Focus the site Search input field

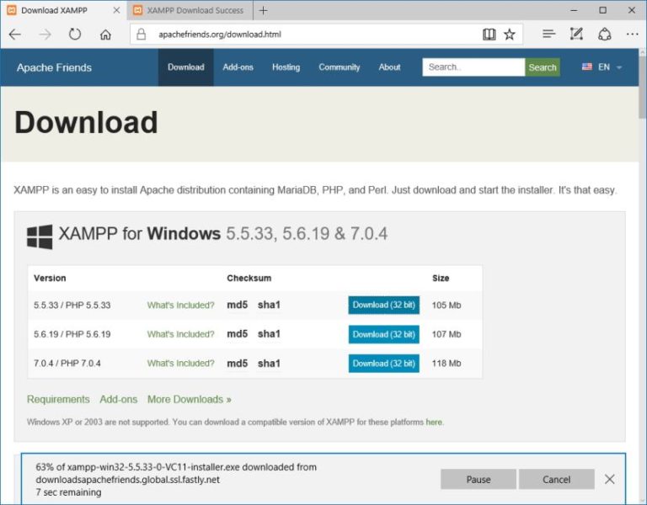pos(473,67)
